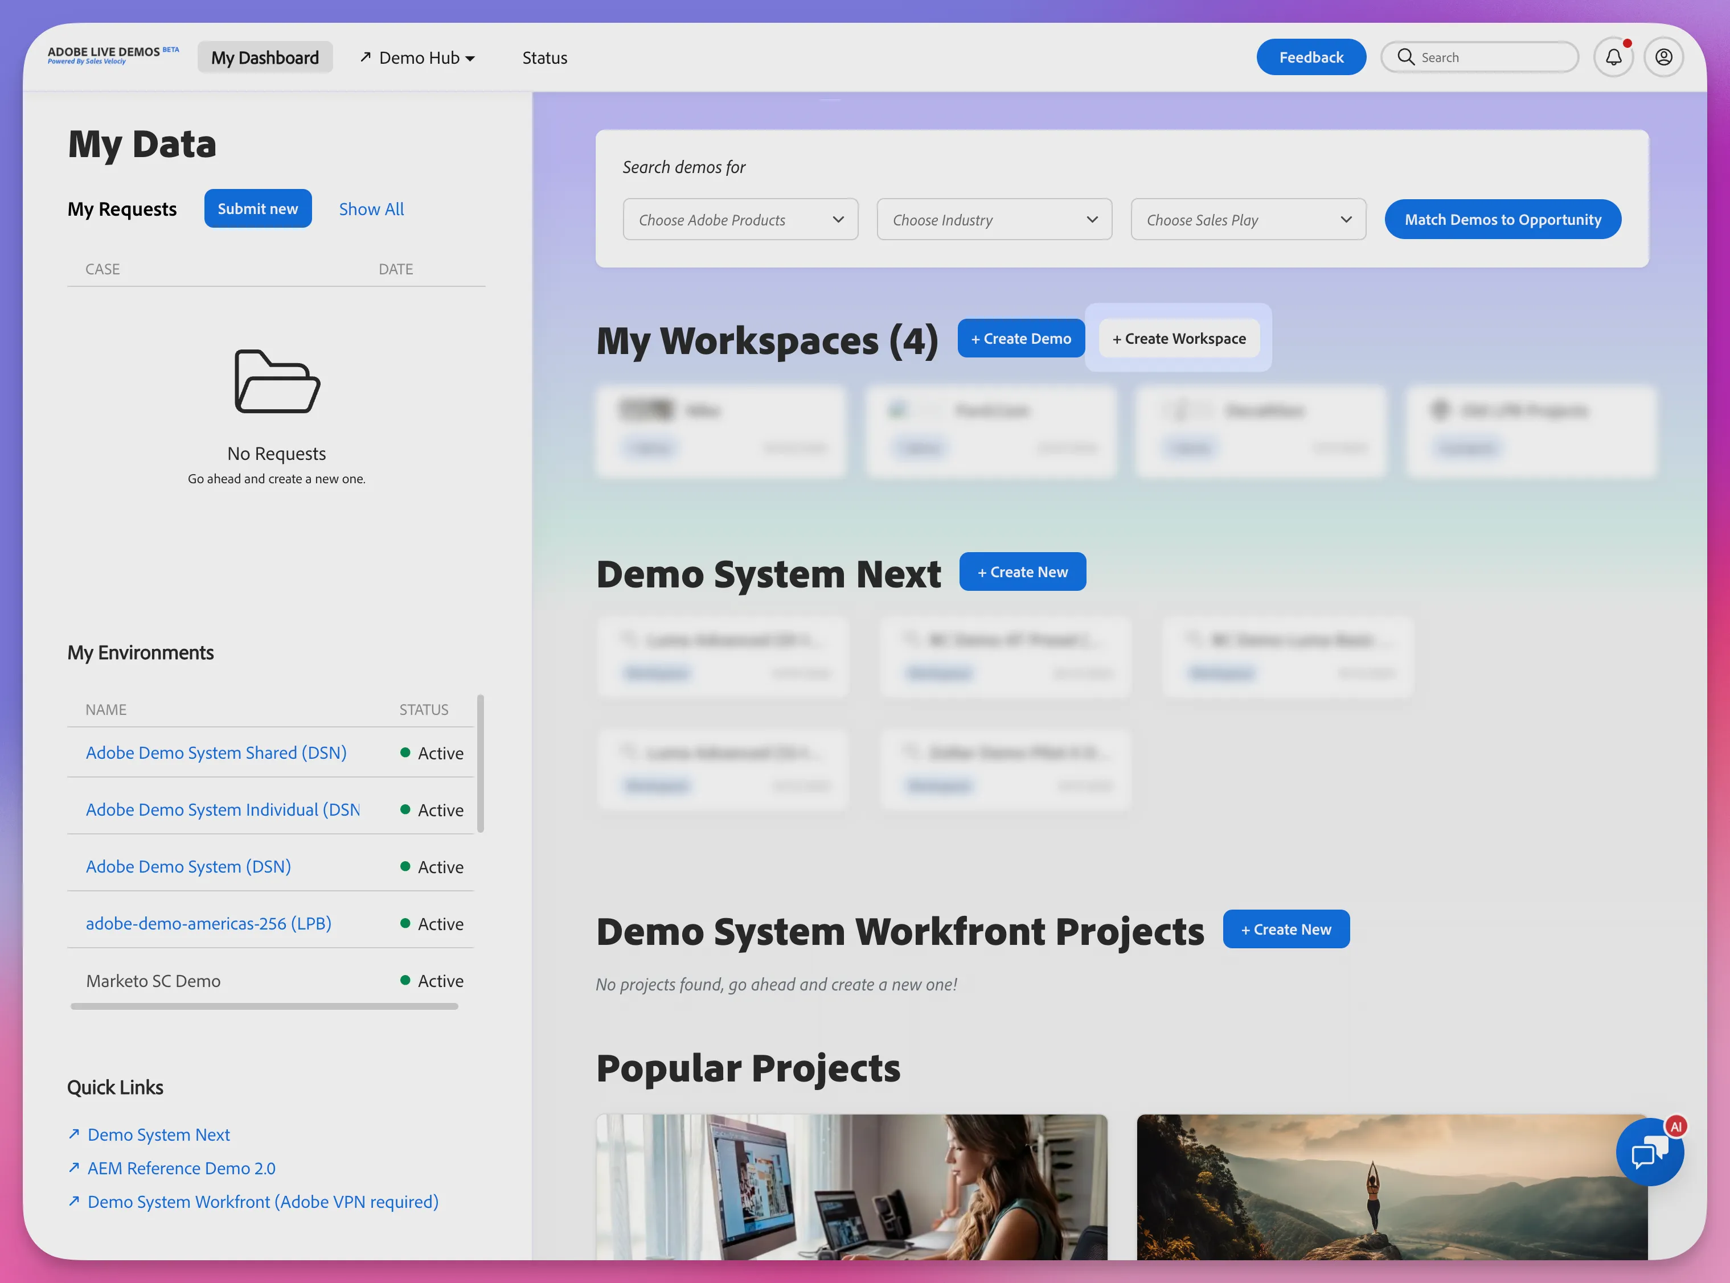Create new Workfront project
The image size is (1730, 1283).
[x=1286, y=929]
